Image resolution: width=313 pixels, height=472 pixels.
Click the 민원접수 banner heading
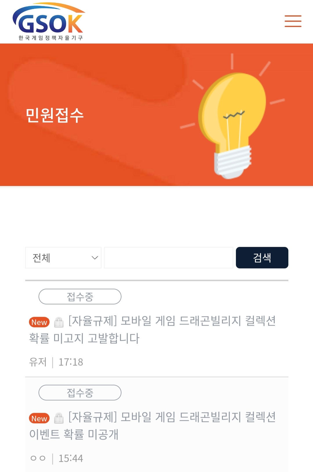click(x=55, y=115)
